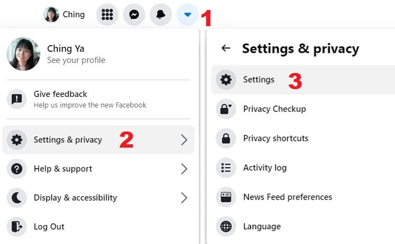Click the account dropdown arrow button
The width and height of the screenshot is (395, 244).
click(x=187, y=14)
